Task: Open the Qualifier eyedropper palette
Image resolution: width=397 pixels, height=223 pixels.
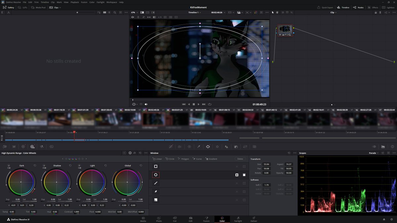Action: 199,146
